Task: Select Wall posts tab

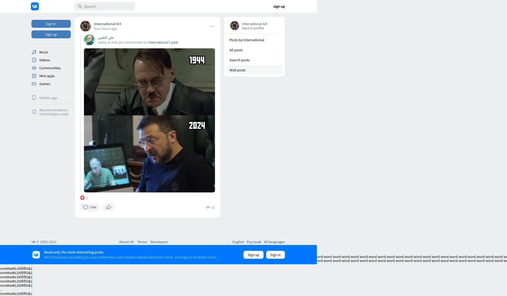Action: click(x=255, y=70)
